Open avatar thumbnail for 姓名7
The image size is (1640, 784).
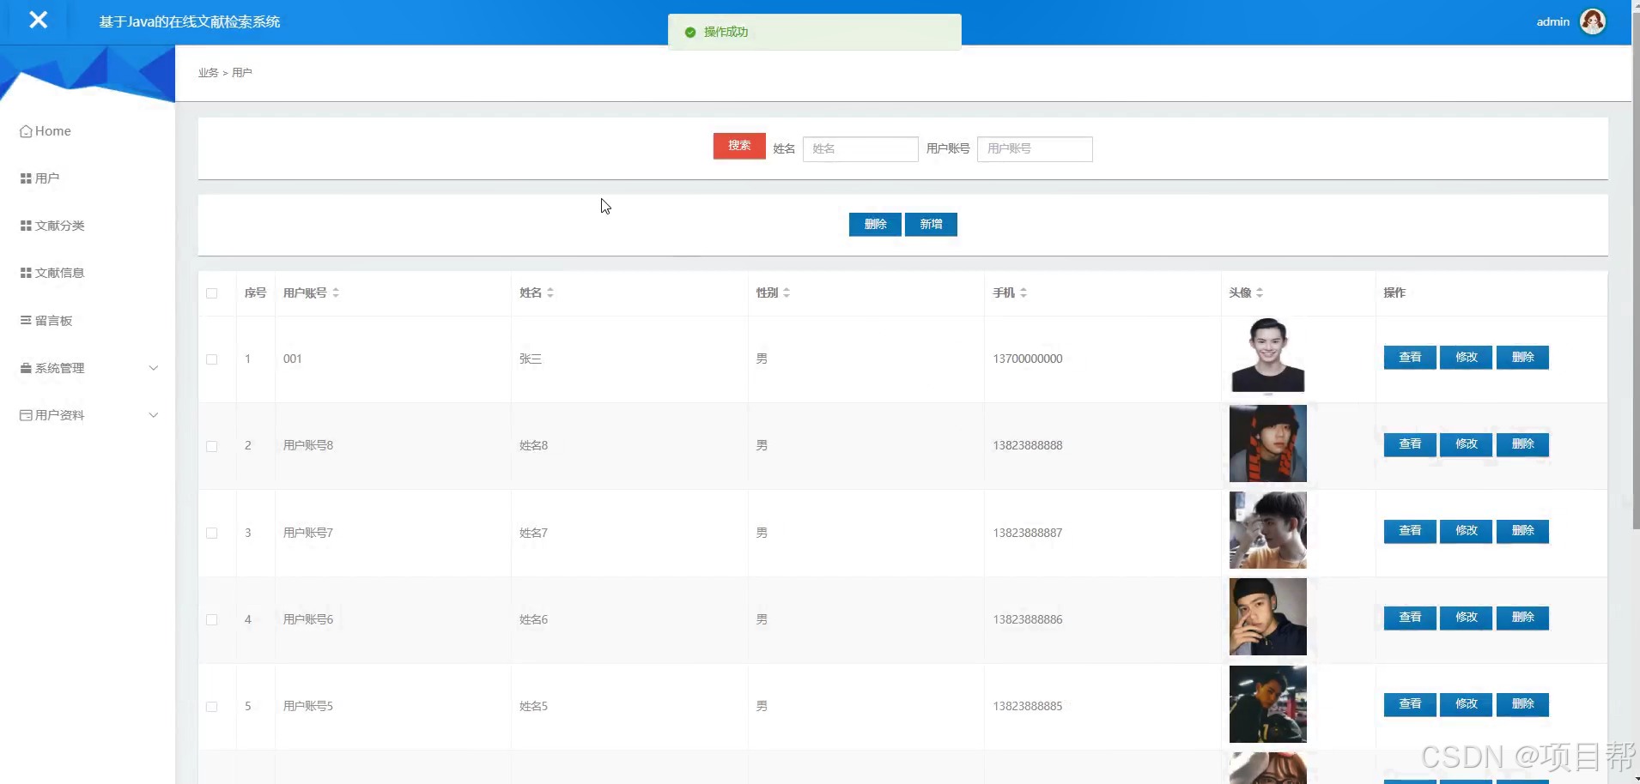[1267, 530]
